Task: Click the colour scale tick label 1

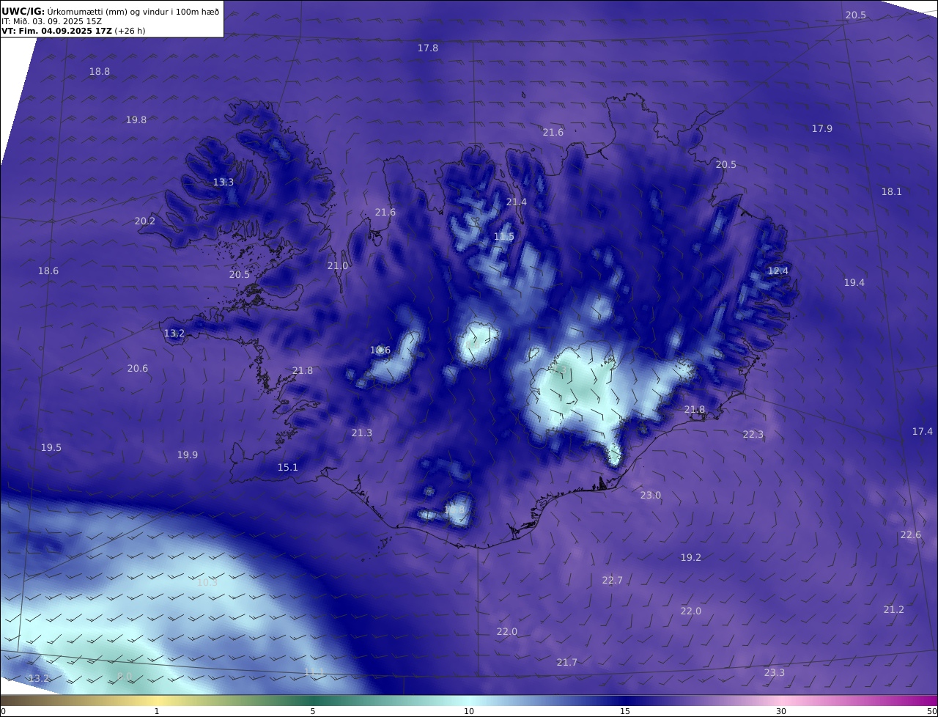Action: [x=156, y=711]
